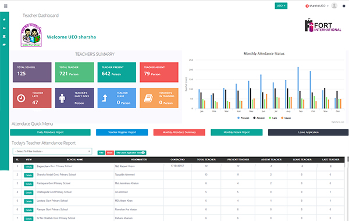Expand the sharshaUEO account dropdown

317,6
